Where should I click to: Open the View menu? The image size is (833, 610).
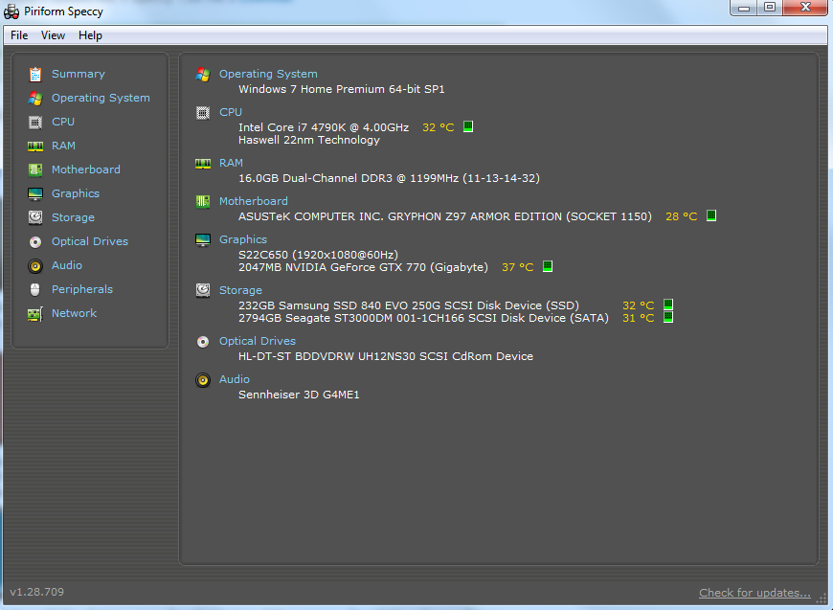coord(53,35)
